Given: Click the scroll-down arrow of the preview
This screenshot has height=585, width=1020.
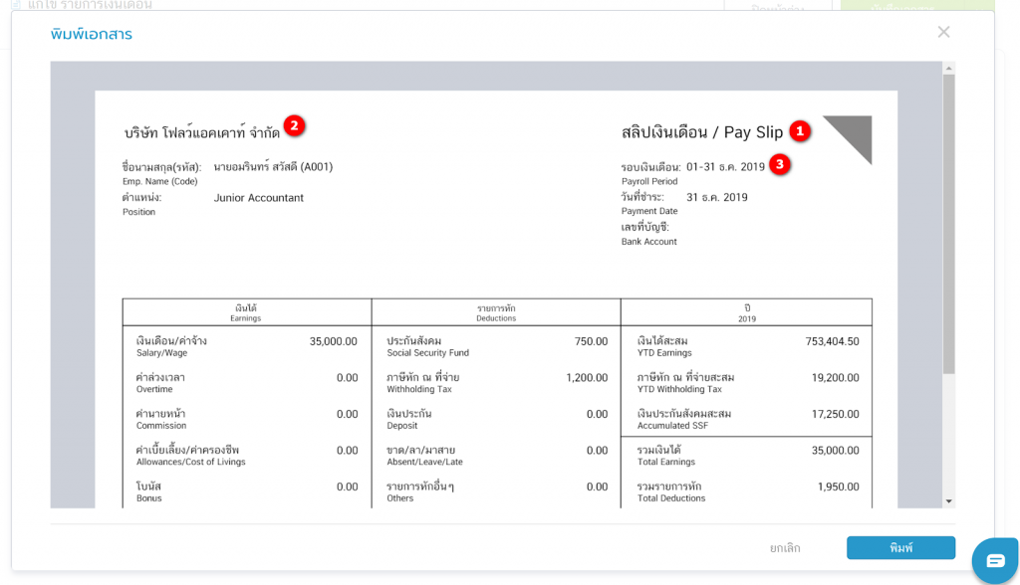Looking at the screenshot, I should coord(949,501).
